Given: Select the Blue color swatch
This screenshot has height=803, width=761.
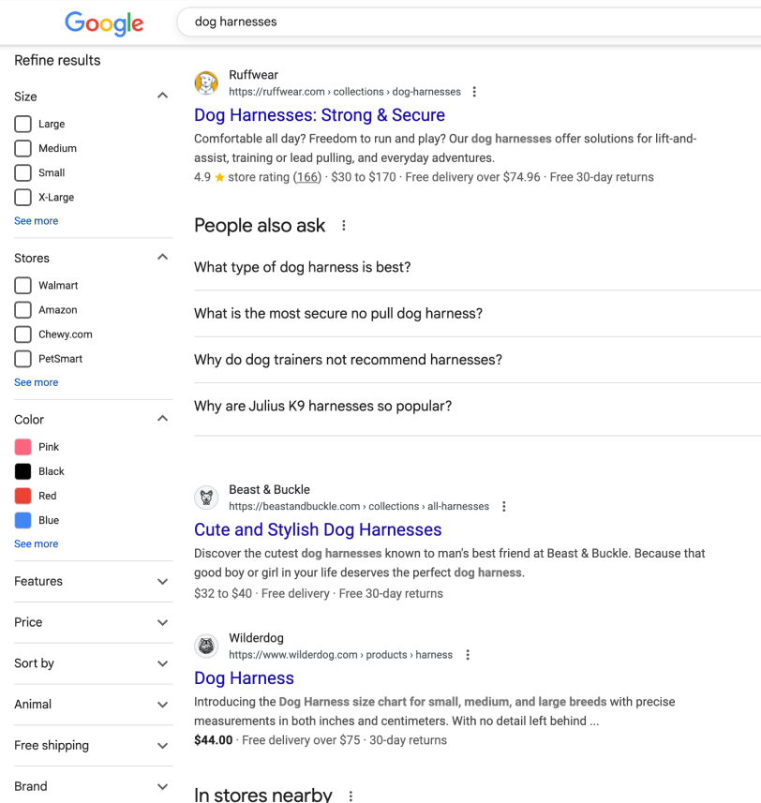Looking at the screenshot, I should pos(23,520).
